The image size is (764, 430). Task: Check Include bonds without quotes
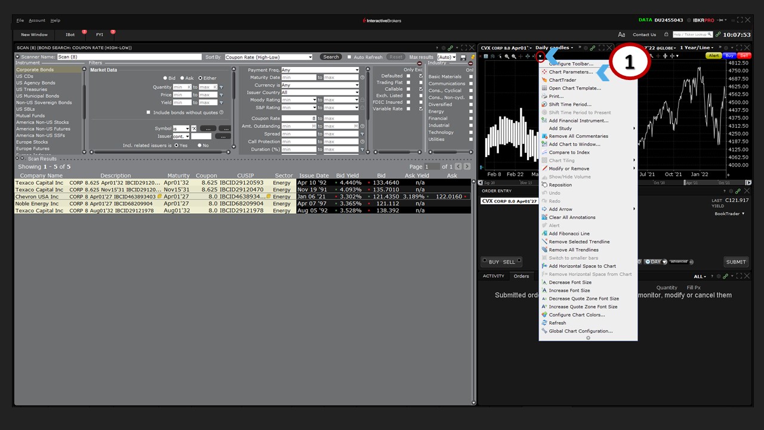pos(149,112)
